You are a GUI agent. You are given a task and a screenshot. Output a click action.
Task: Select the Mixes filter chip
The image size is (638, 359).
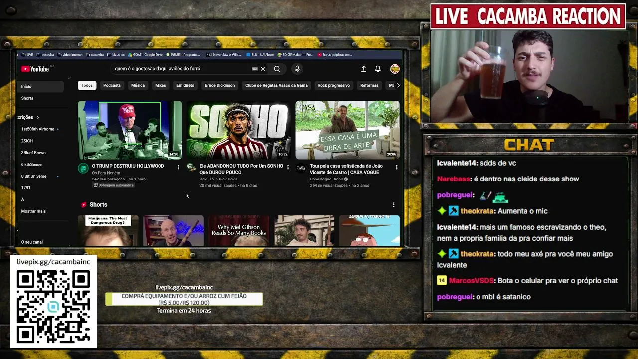tap(160, 85)
